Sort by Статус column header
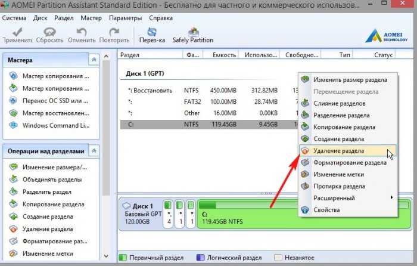This screenshot has width=417, height=266. pos(374,55)
